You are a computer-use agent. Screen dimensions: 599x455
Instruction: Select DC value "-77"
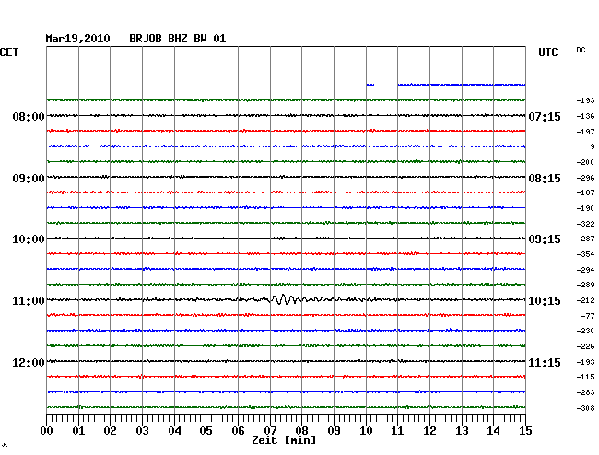click(588, 316)
